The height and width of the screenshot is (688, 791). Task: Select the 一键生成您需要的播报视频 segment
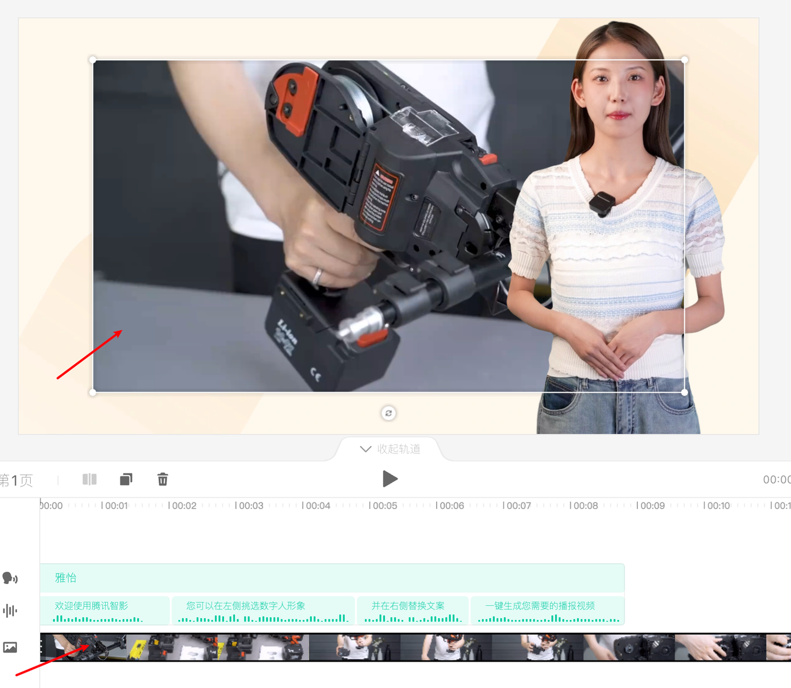pos(547,610)
